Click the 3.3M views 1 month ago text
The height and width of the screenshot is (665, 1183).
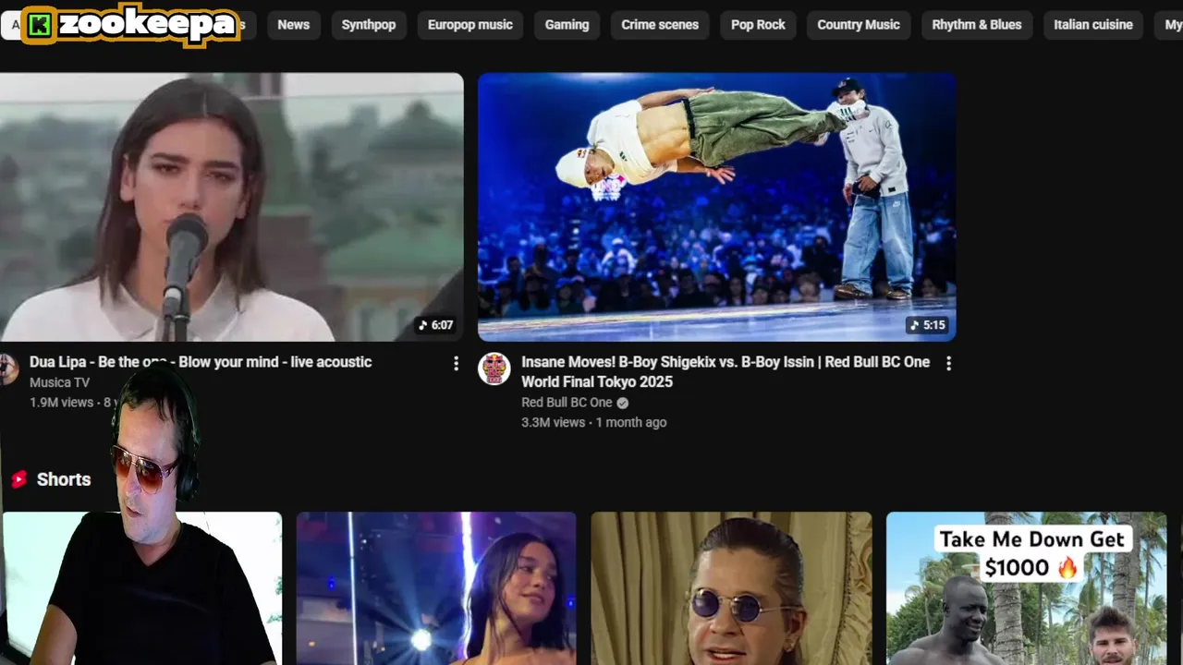click(x=593, y=422)
